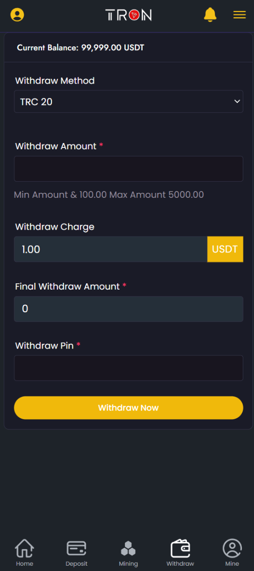Image resolution: width=254 pixels, height=571 pixels.
Task: Go to the Home tab label
Action: 24,564
